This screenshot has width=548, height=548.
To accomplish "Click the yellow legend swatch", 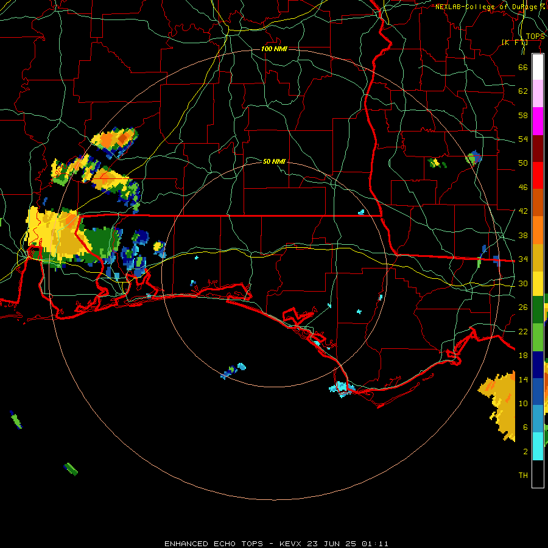I will (538, 283).
